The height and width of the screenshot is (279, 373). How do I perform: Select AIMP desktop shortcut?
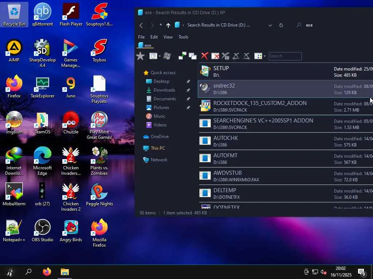click(x=14, y=50)
